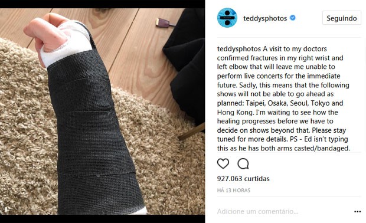Viewport: 366px width, 223px height.
Task: View the 927.063 curtidas likes list
Action: 243,179
